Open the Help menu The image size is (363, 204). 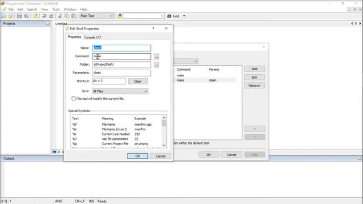point(83,10)
